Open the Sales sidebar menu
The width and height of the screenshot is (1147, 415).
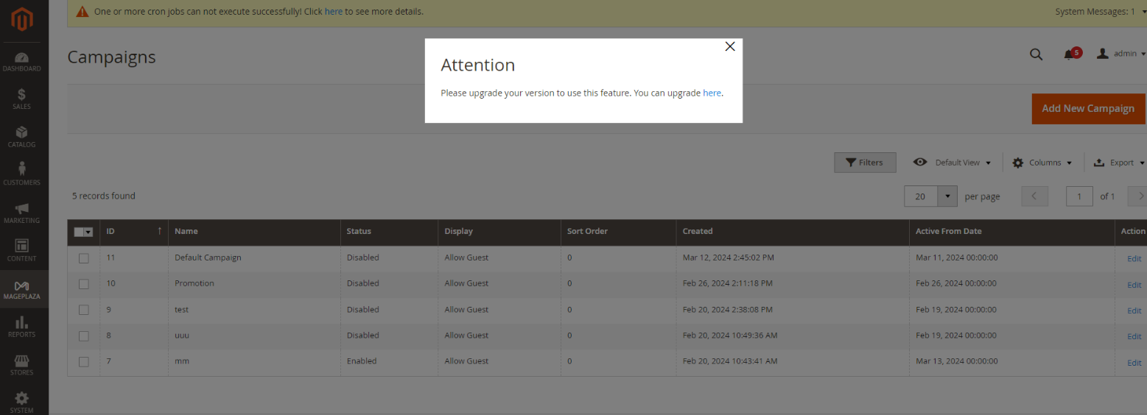(x=21, y=99)
